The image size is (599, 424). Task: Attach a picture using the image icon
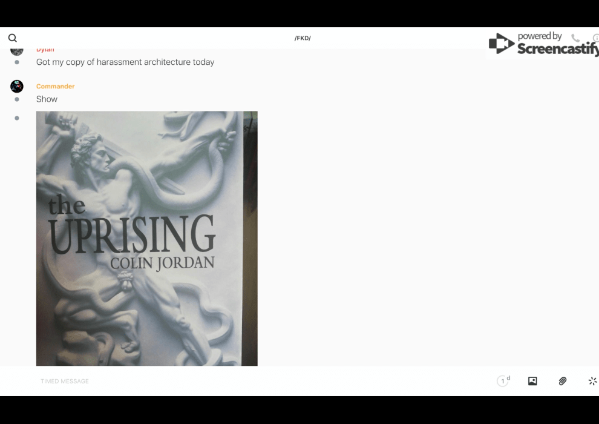coord(532,381)
